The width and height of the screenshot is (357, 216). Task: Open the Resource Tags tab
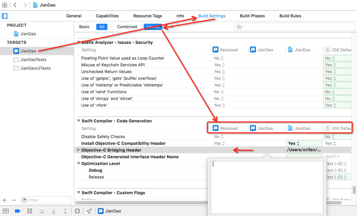pos(148,16)
